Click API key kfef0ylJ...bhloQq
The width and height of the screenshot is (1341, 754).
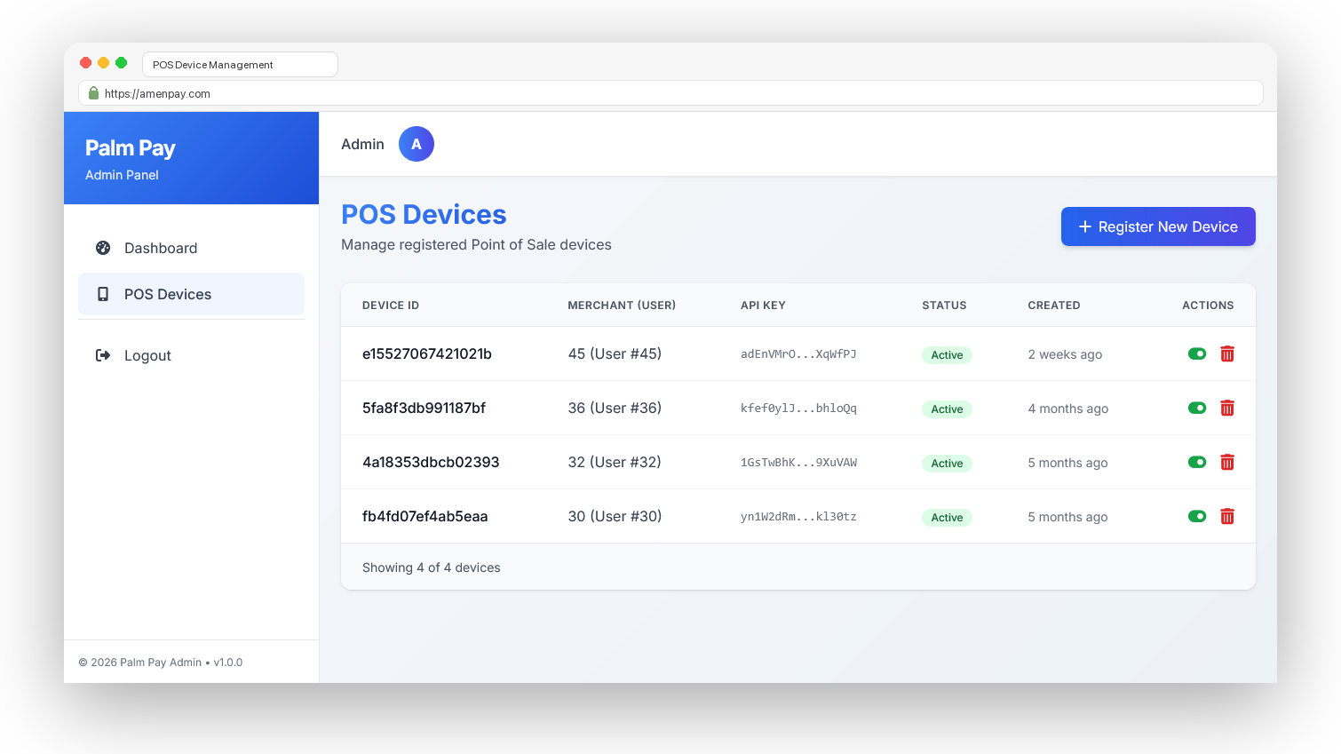pos(798,408)
